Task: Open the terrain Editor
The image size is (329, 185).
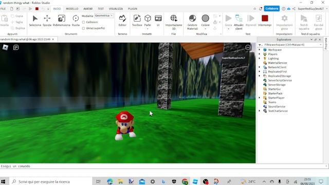Action: coord(122,21)
